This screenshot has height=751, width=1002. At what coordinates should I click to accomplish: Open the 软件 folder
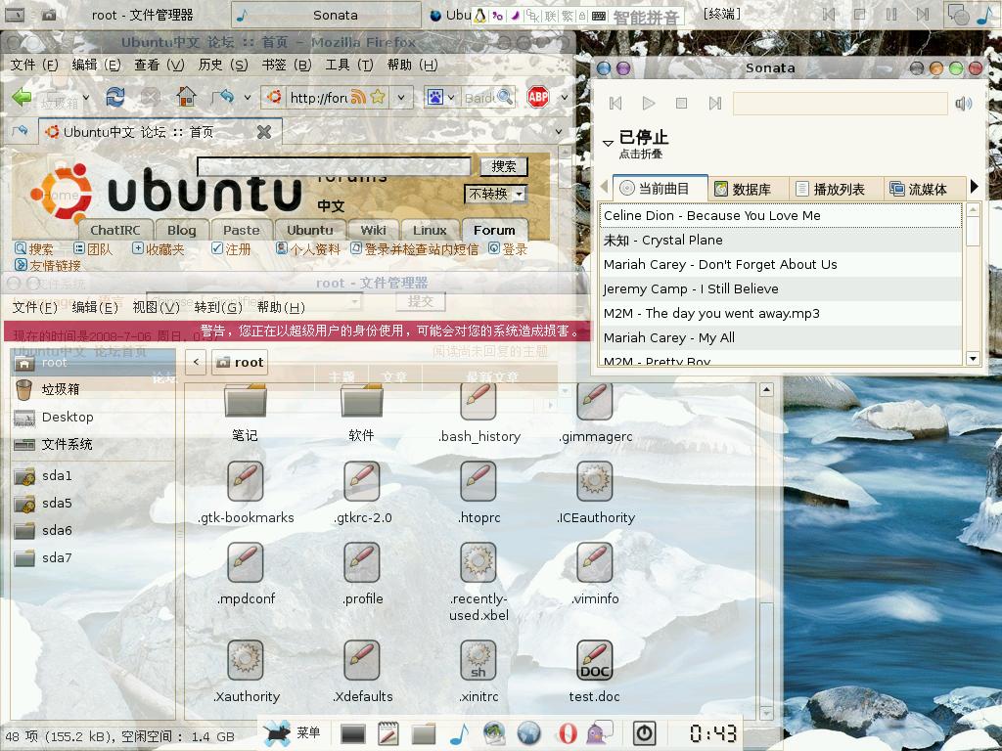362,414
